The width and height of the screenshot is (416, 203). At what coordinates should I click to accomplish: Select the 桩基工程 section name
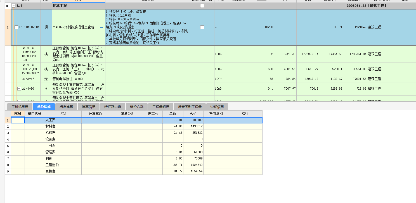point(60,6)
